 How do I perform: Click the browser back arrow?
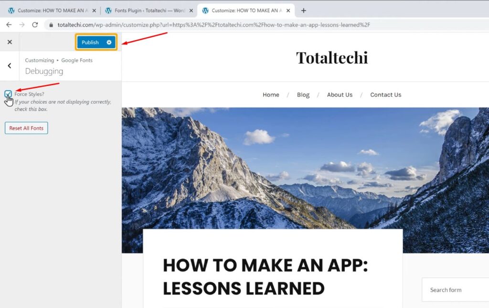coord(9,25)
